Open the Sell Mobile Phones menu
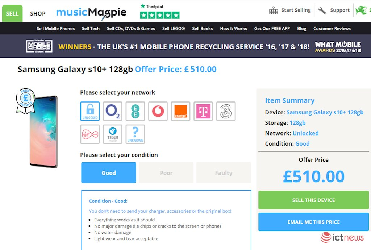 tap(55, 28)
